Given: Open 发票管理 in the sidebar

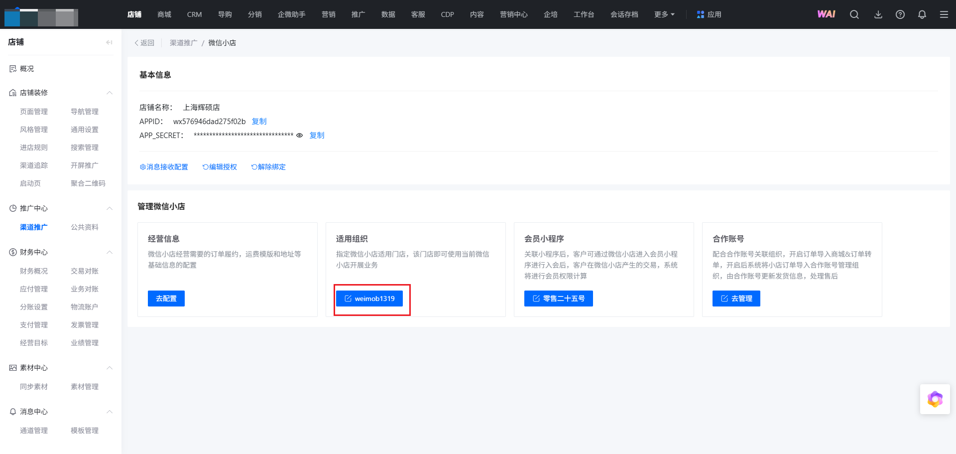Looking at the screenshot, I should (85, 325).
